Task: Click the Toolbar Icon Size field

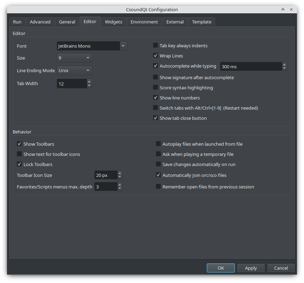Action: point(106,175)
